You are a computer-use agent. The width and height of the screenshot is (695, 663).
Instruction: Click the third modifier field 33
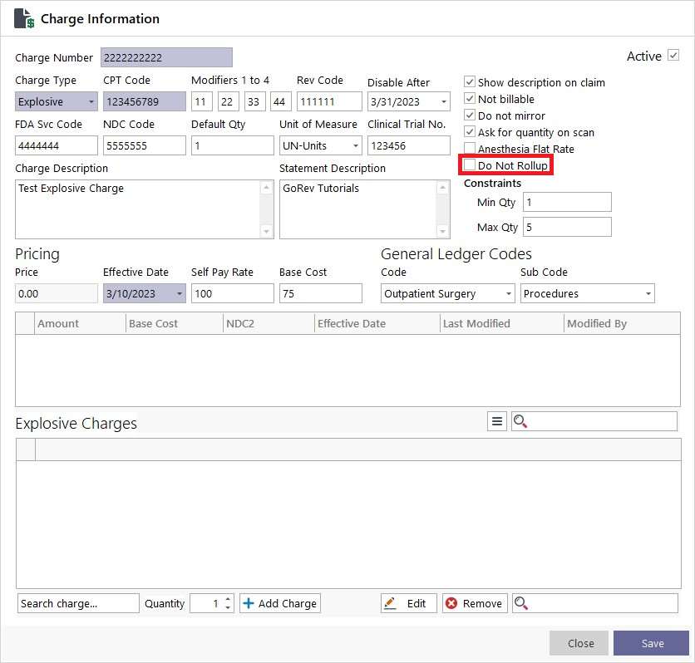255,101
